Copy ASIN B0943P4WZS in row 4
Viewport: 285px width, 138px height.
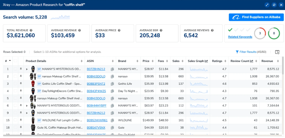pos(112,91)
